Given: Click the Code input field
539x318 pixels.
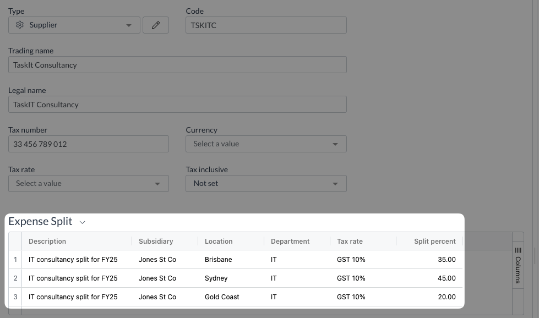Looking at the screenshot, I should [266, 25].
